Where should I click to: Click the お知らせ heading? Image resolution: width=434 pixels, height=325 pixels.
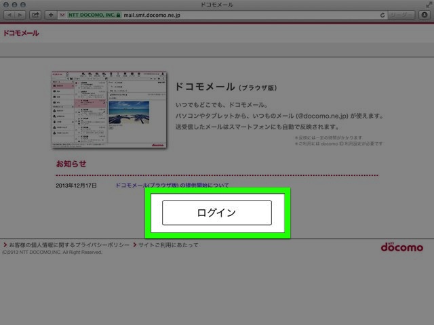click(x=71, y=164)
